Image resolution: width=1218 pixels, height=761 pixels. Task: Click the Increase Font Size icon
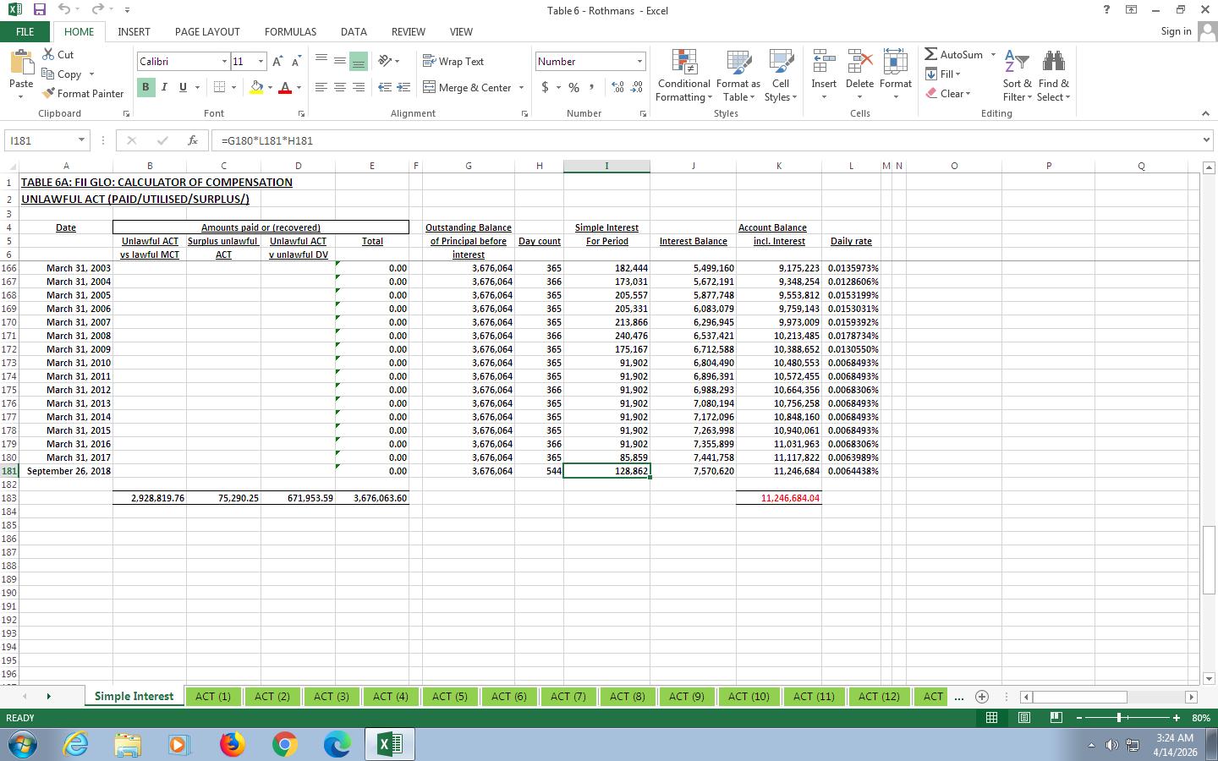(x=277, y=62)
